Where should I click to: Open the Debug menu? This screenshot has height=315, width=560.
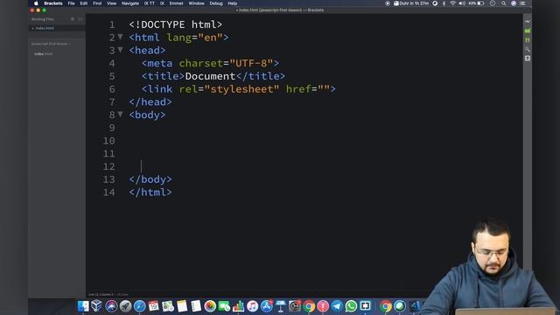216,3
